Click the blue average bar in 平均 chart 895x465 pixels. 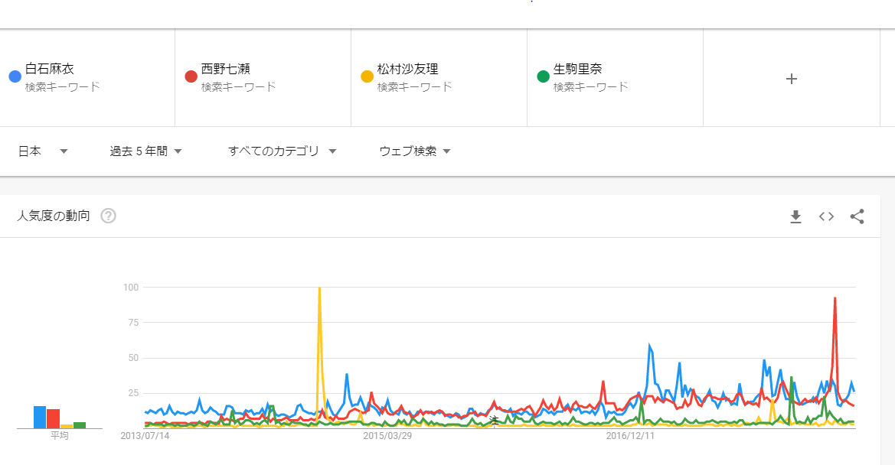pos(40,417)
